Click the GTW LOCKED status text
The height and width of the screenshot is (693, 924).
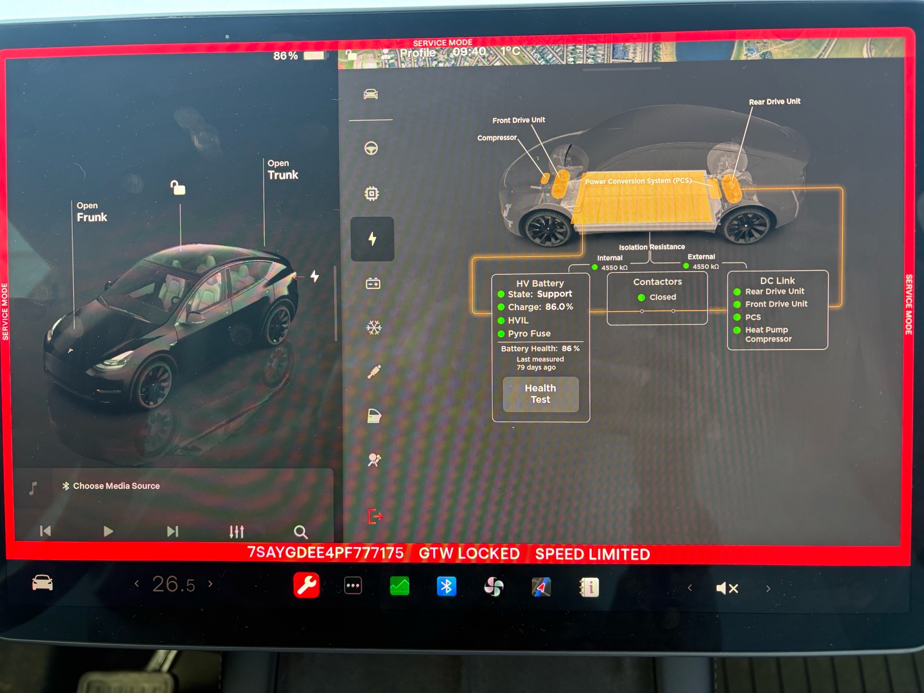pyautogui.click(x=469, y=553)
